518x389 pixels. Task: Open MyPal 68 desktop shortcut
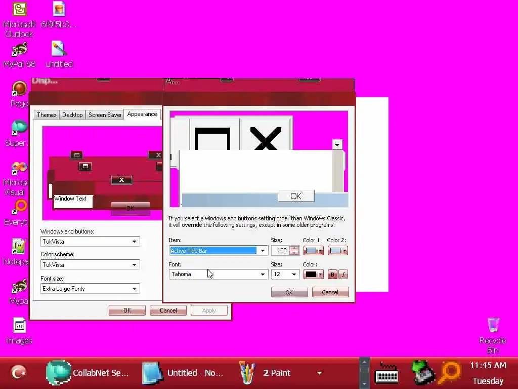click(x=20, y=55)
